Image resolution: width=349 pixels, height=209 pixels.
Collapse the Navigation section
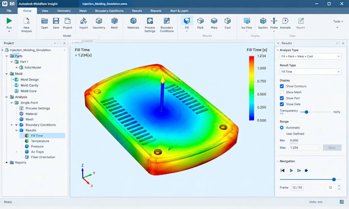[278, 161]
